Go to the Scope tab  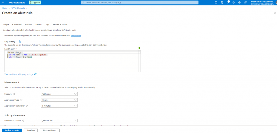[6, 24]
